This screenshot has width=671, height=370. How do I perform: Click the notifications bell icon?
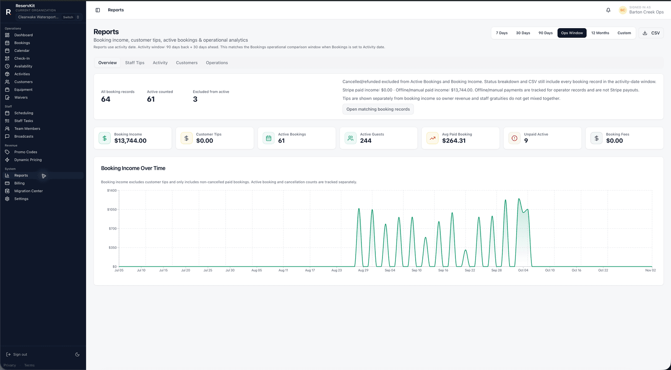[608, 10]
